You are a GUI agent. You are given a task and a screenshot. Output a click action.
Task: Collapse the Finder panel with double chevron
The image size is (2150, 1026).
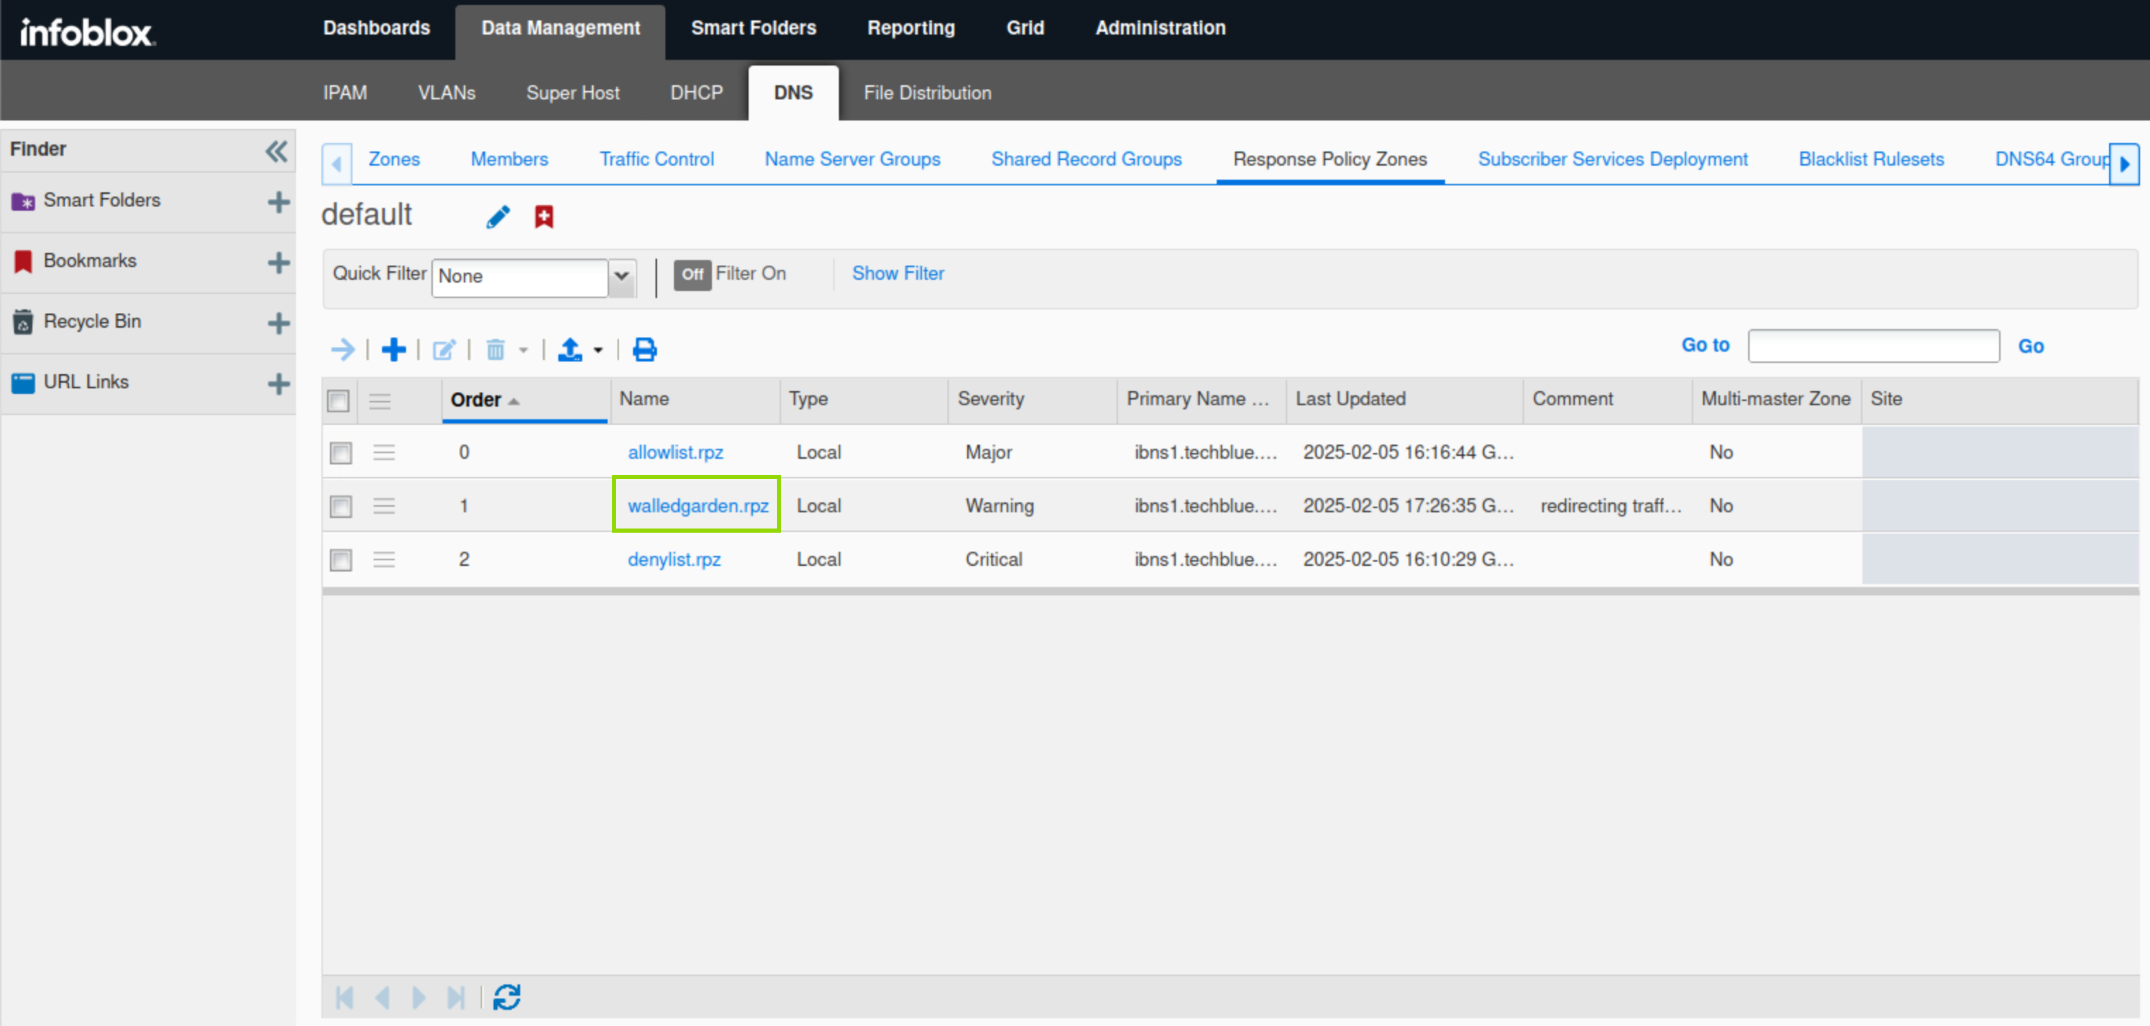pyautogui.click(x=276, y=151)
